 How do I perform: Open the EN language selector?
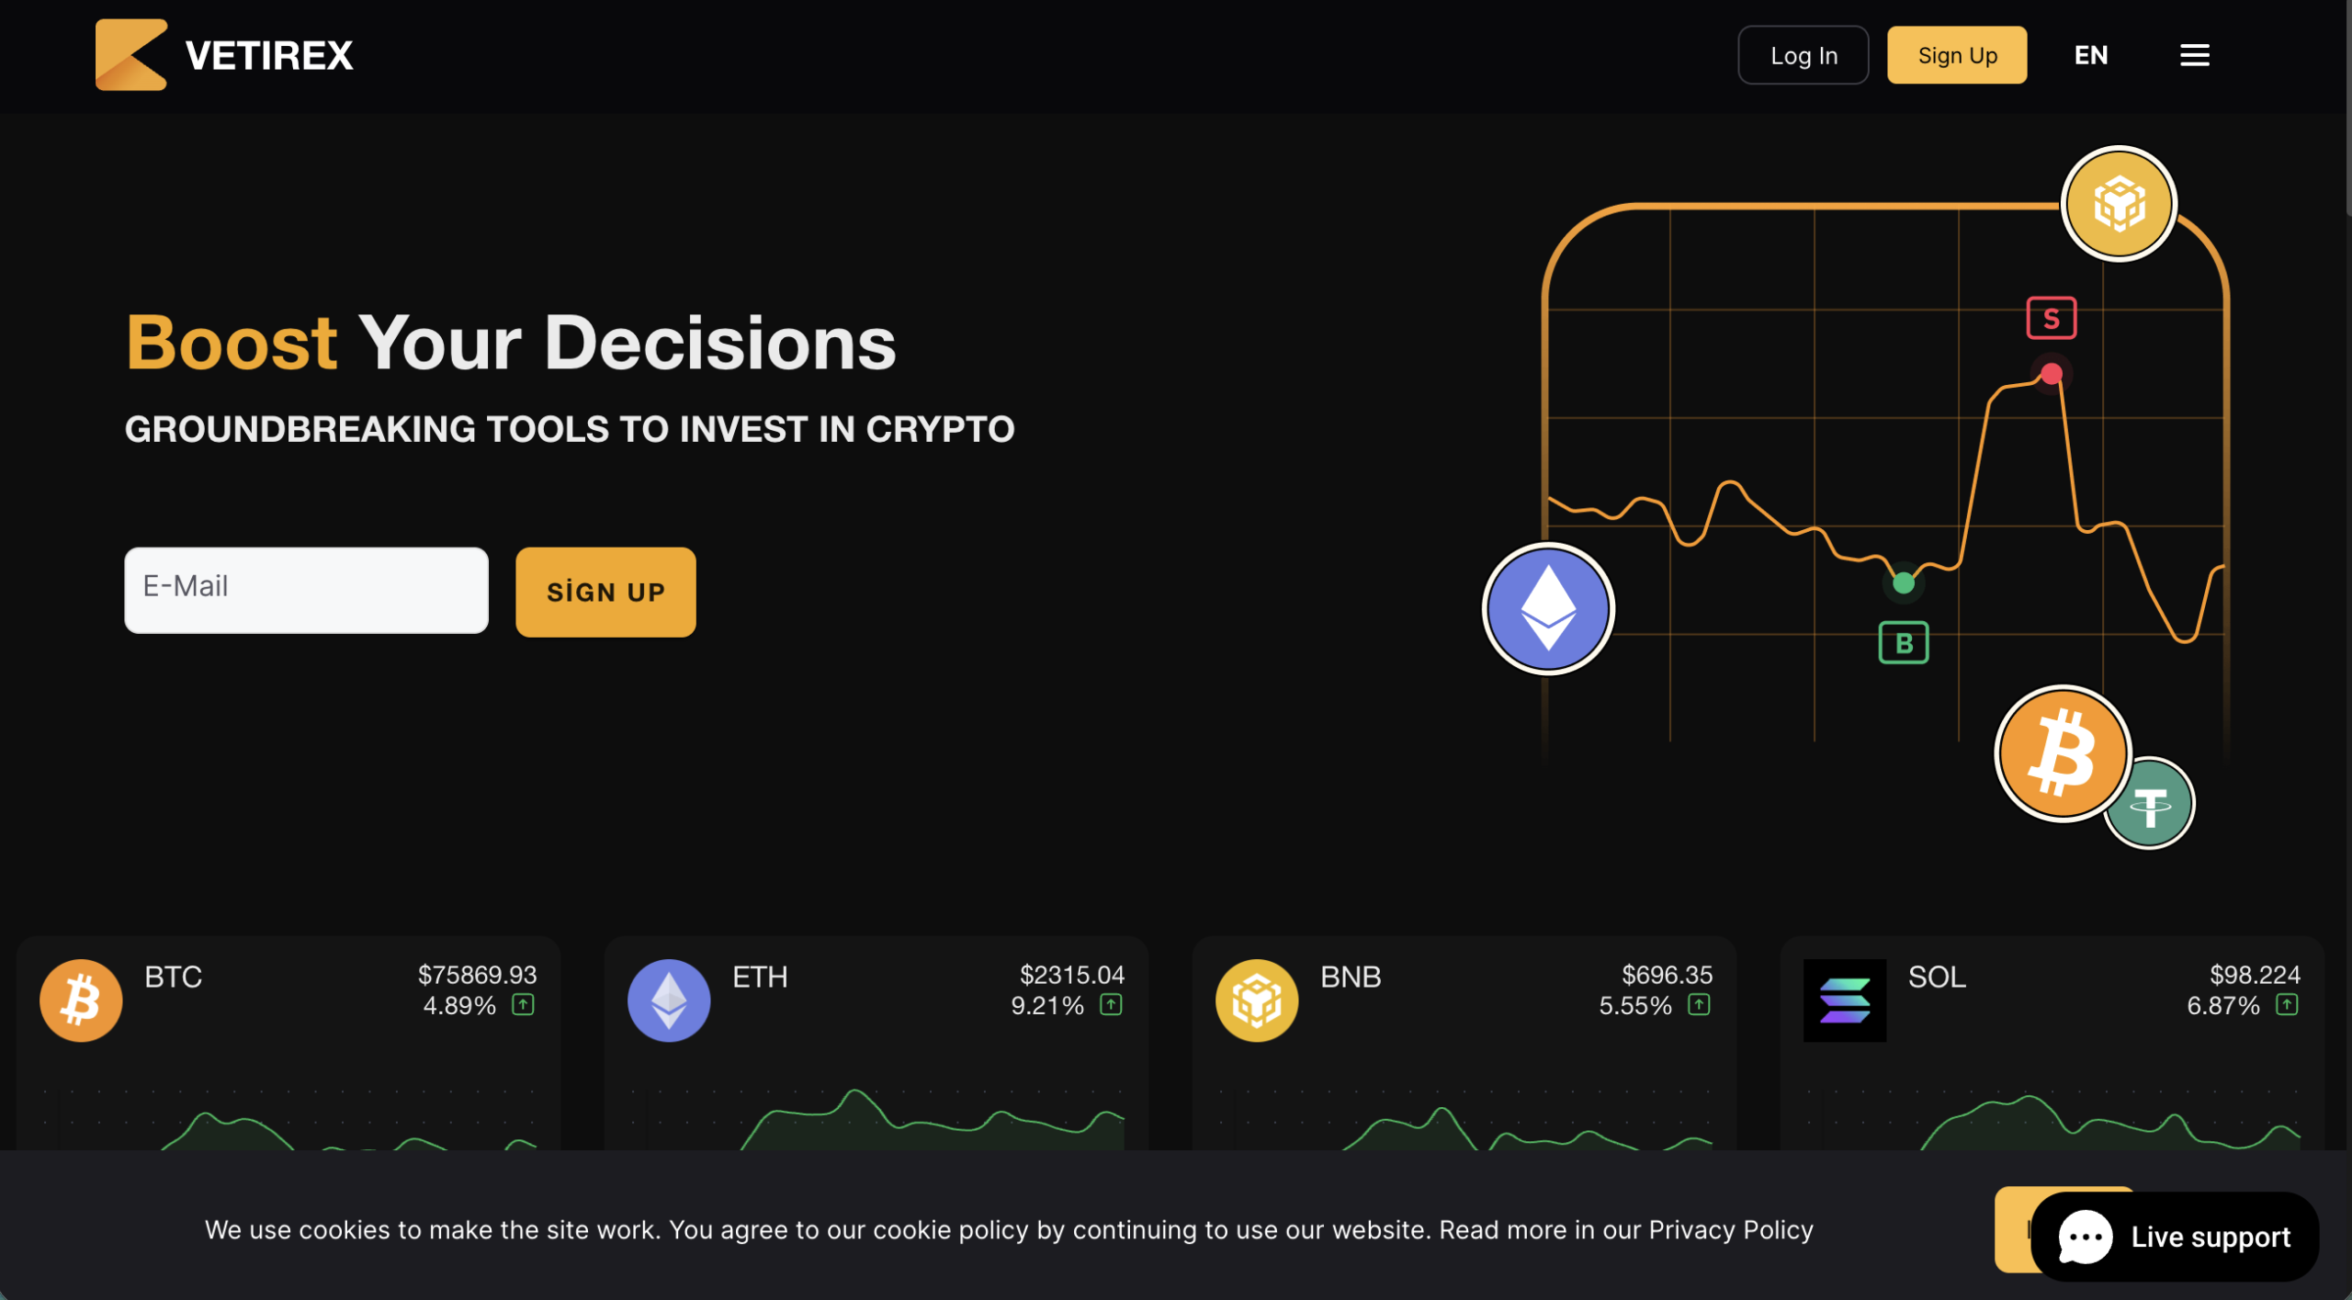pyautogui.click(x=2090, y=54)
